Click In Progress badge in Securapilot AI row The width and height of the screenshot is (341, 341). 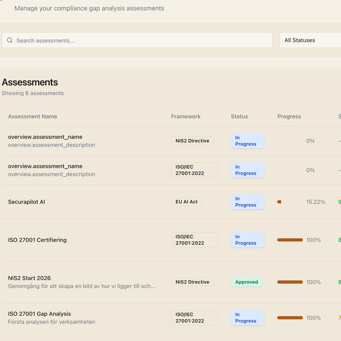click(248, 202)
